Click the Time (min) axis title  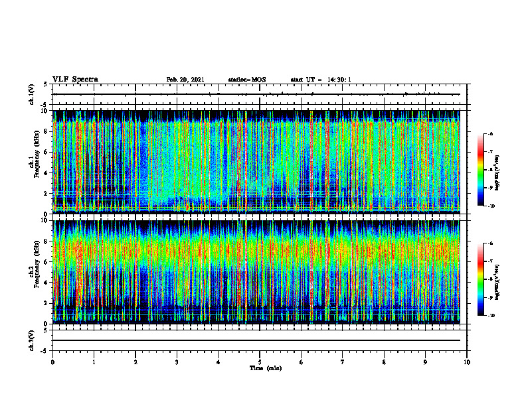[266, 368]
